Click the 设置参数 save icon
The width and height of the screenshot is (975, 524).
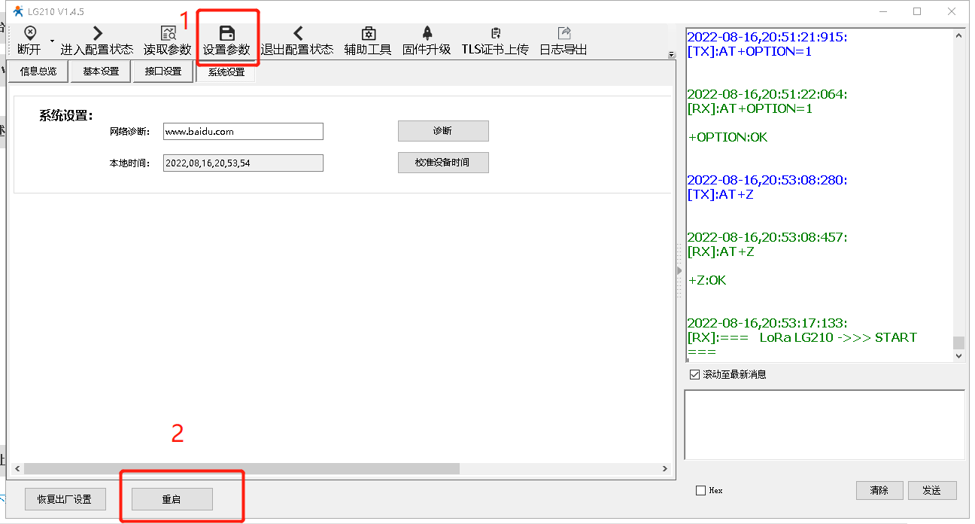226,33
